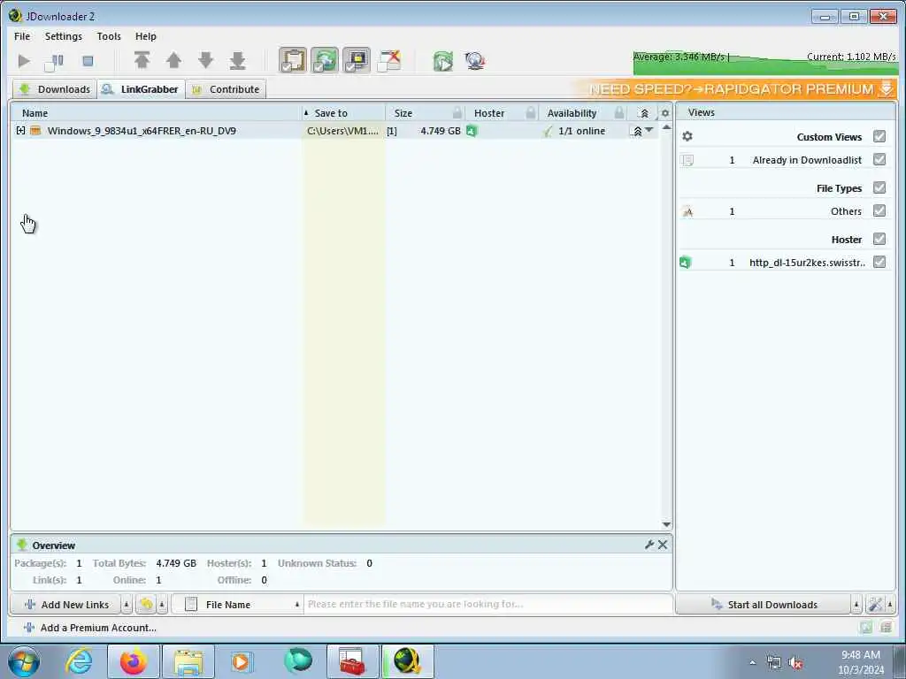Switch to the Downloads tab

click(55, 89)
